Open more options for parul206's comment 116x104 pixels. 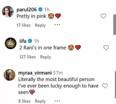[x=57, y=25]
